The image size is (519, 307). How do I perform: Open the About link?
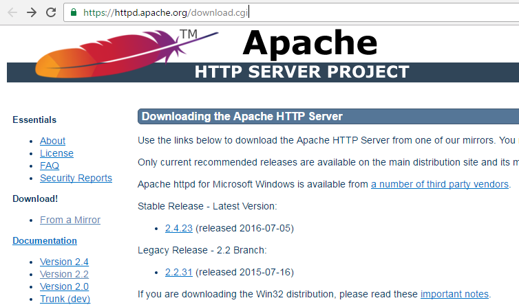click(x=52, y=141)
